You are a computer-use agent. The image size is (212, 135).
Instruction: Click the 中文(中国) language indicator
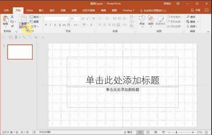click(x=45, y=132)
